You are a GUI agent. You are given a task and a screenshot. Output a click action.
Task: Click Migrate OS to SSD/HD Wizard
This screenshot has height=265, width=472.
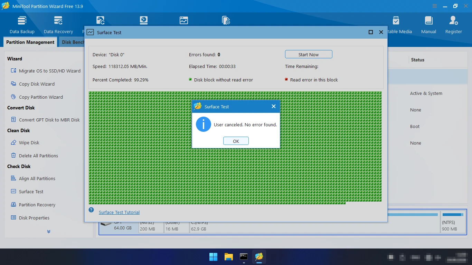(46, 71)
